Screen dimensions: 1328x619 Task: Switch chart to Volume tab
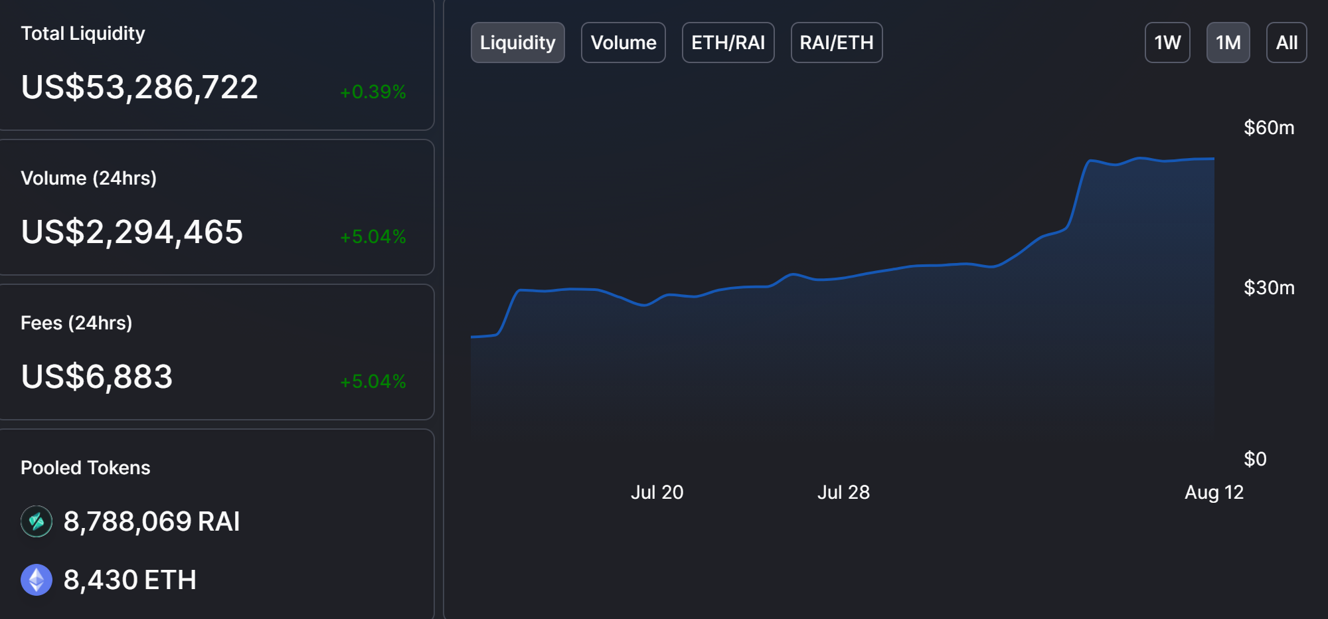coord(623,43)
